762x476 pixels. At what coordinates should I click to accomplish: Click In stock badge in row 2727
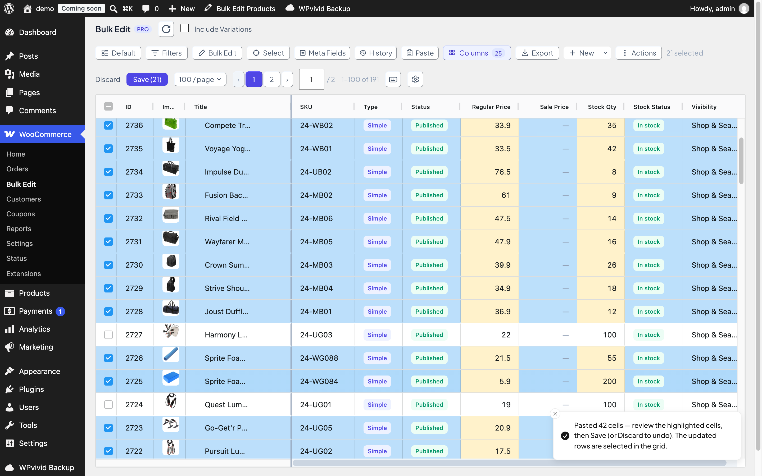(648, 335)
